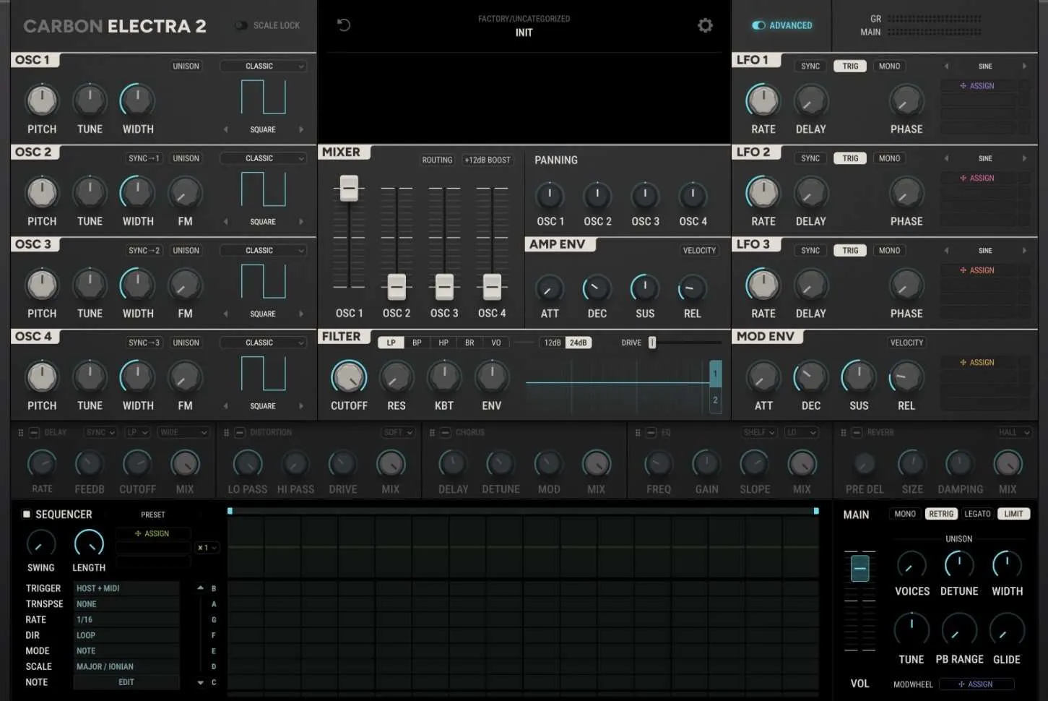The height and width of the screenshot is (701, 1048).
Task: Select filter slot 2 indicator
Action: coord(715,400)
